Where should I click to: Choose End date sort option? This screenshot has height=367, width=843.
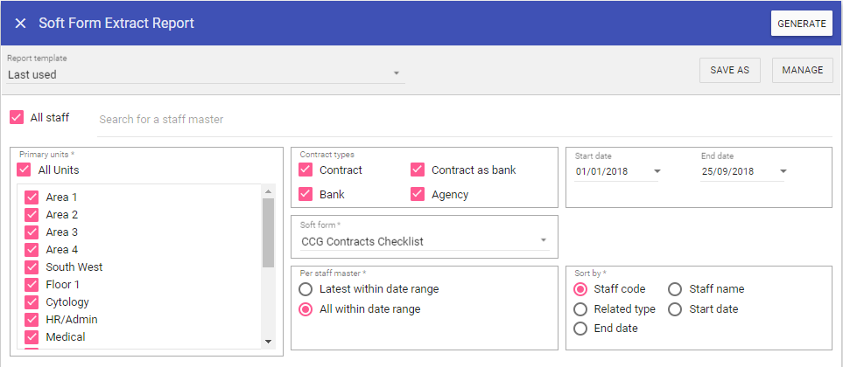click(580, 329)
